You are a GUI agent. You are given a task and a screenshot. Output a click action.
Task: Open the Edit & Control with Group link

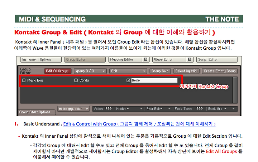tap(139, 124)
